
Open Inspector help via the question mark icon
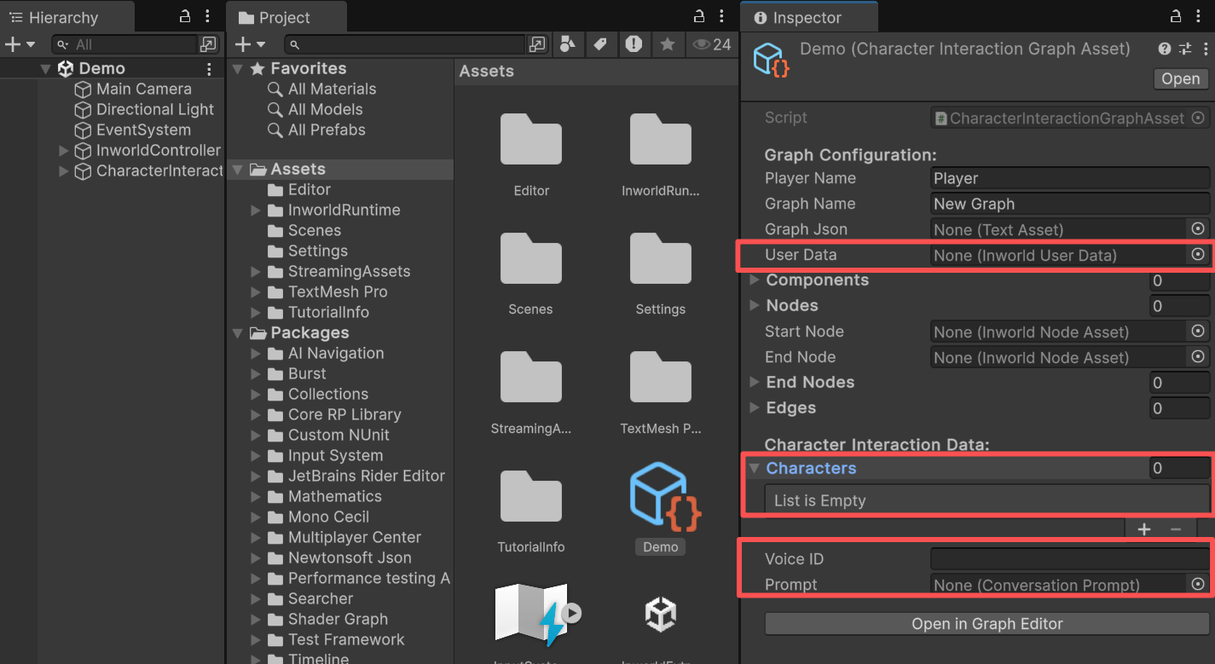tap(1164, 49)
